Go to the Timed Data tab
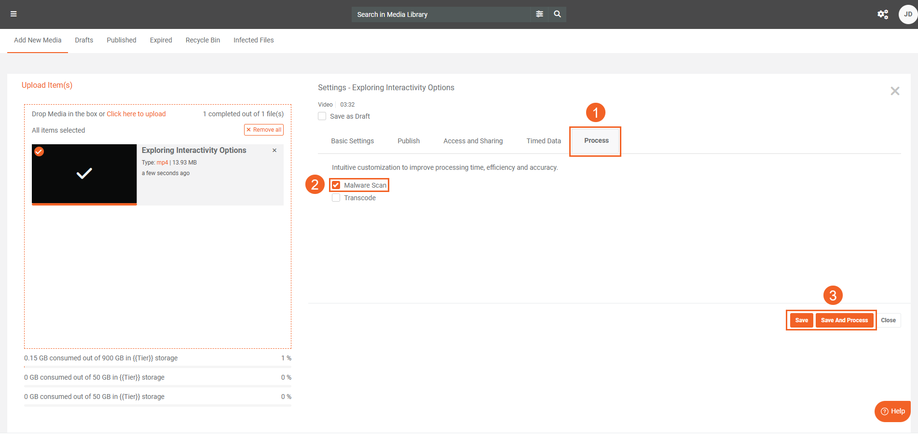Image resolution: width=918 pixels, height=439 pixels. (543, 141)
